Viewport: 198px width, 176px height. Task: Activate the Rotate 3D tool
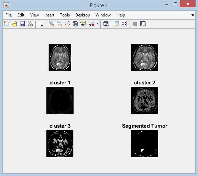tap(75, 24)
